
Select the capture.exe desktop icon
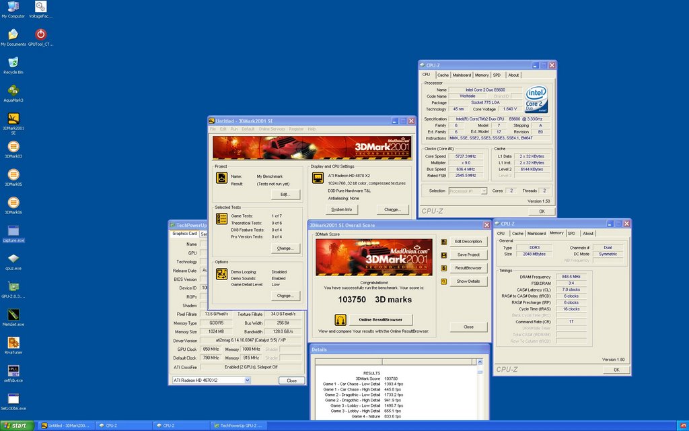tap(13, 234)
